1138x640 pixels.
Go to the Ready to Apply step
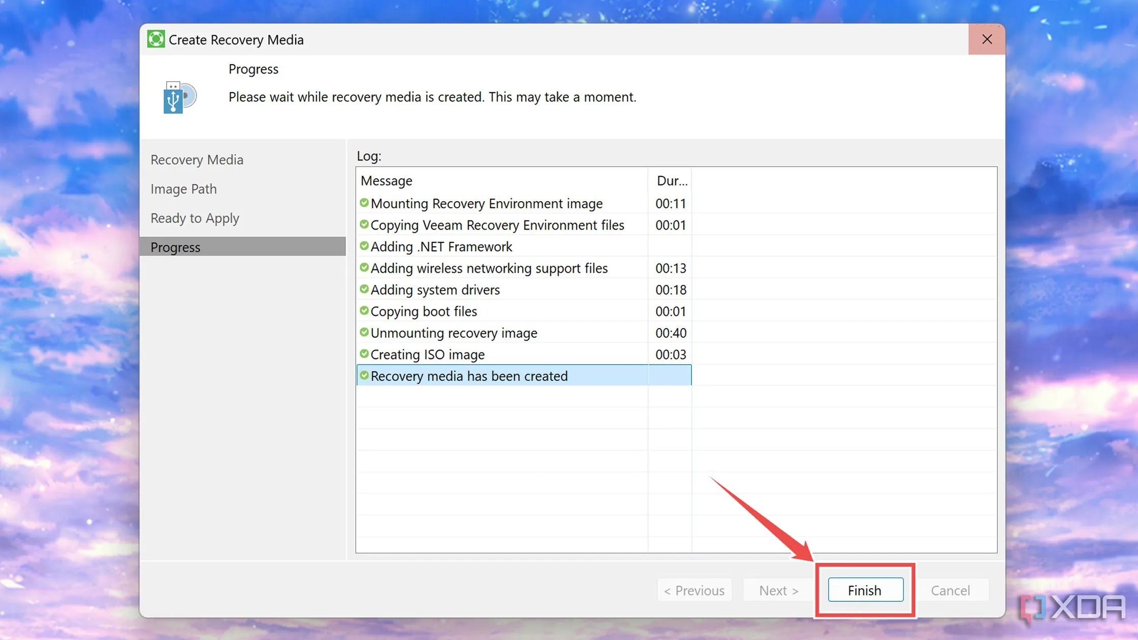pyautogui.click(x=195, y=218)
